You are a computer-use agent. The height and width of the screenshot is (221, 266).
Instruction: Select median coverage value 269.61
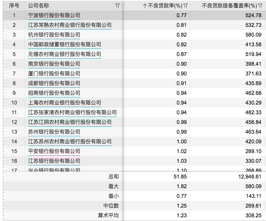253,206
